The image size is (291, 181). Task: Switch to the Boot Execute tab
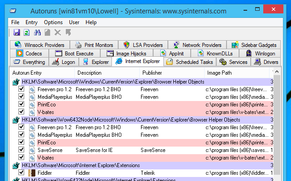click(74, 53)
